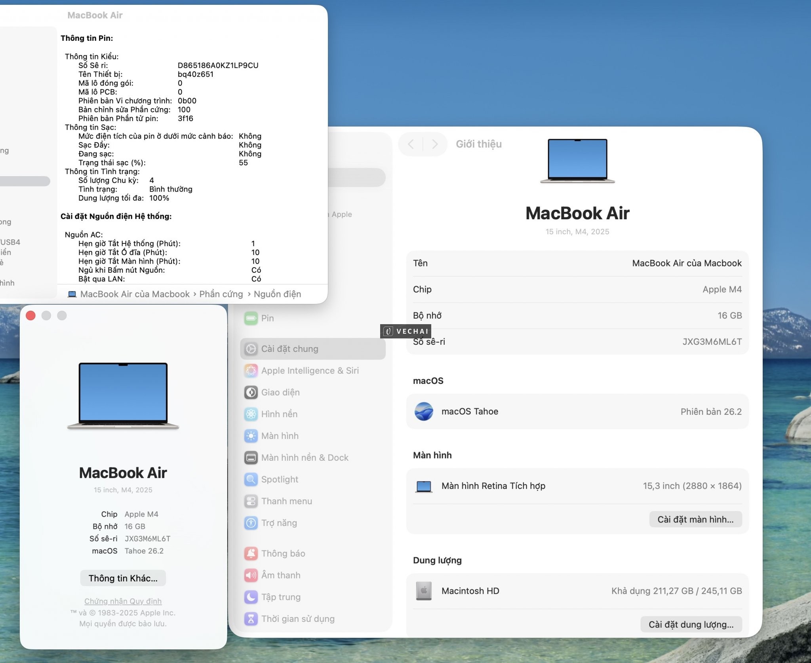Select the Màn hình display settings icon
The height and width of the screenshot is (663, 811).
coord(251,436)
